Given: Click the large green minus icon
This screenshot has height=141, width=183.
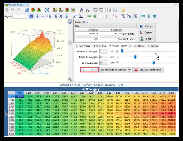Looking at the screenshot, I should coord(89,16).
